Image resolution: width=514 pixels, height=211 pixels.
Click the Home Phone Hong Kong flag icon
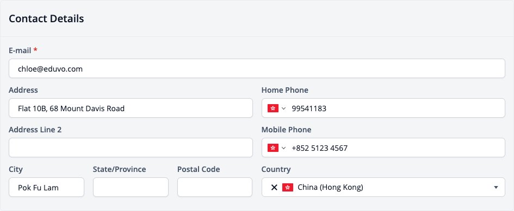(273, 108)
